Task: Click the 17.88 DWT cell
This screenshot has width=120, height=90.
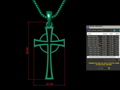Action: pos(112,46)
